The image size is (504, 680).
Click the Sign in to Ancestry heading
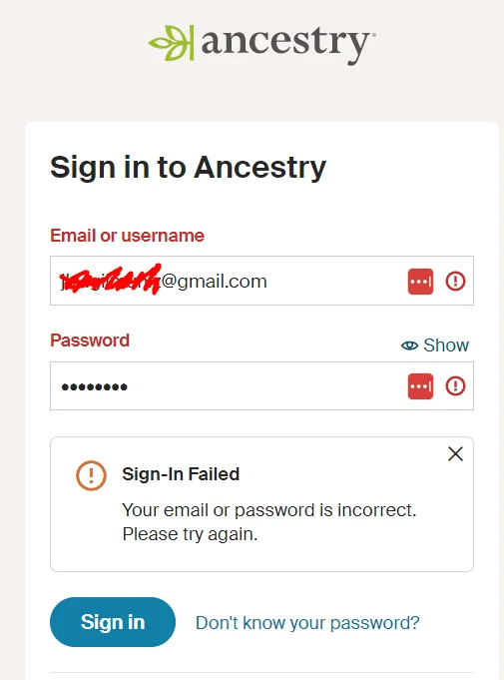tap(188, 168)
